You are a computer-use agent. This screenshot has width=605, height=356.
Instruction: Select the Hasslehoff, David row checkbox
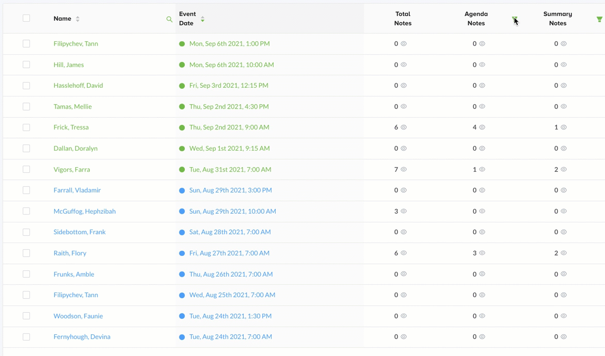[26, 86]
